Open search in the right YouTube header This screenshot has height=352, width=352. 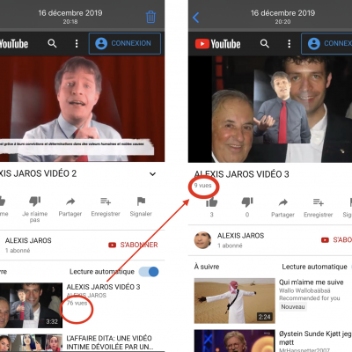[x=265, y=44]
